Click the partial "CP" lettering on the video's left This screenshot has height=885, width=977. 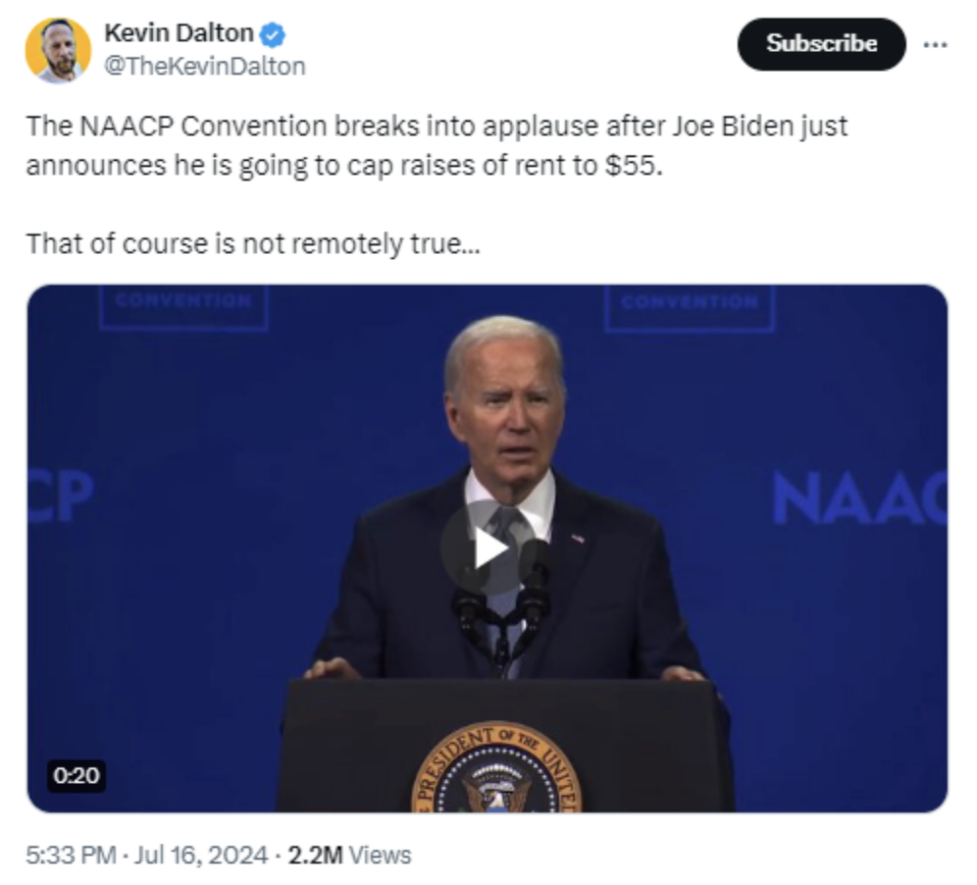(61, 496)
